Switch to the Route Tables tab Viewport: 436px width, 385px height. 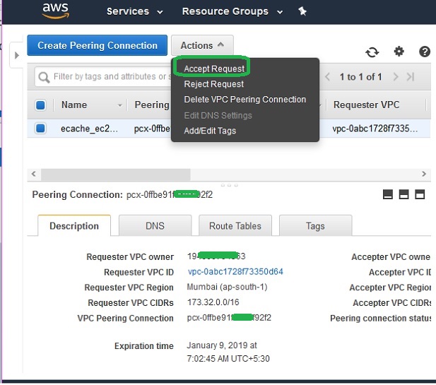tap(235, 226)
